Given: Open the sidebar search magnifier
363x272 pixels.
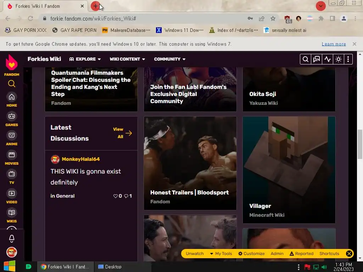Looking at the screenshot, I should click(x=12, y=84).
